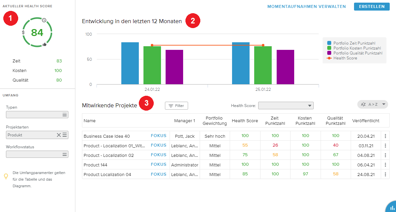This screenshot has width=396, height=212.
Task: Open row menu for Product 144
Action: [x=385, y=165]
